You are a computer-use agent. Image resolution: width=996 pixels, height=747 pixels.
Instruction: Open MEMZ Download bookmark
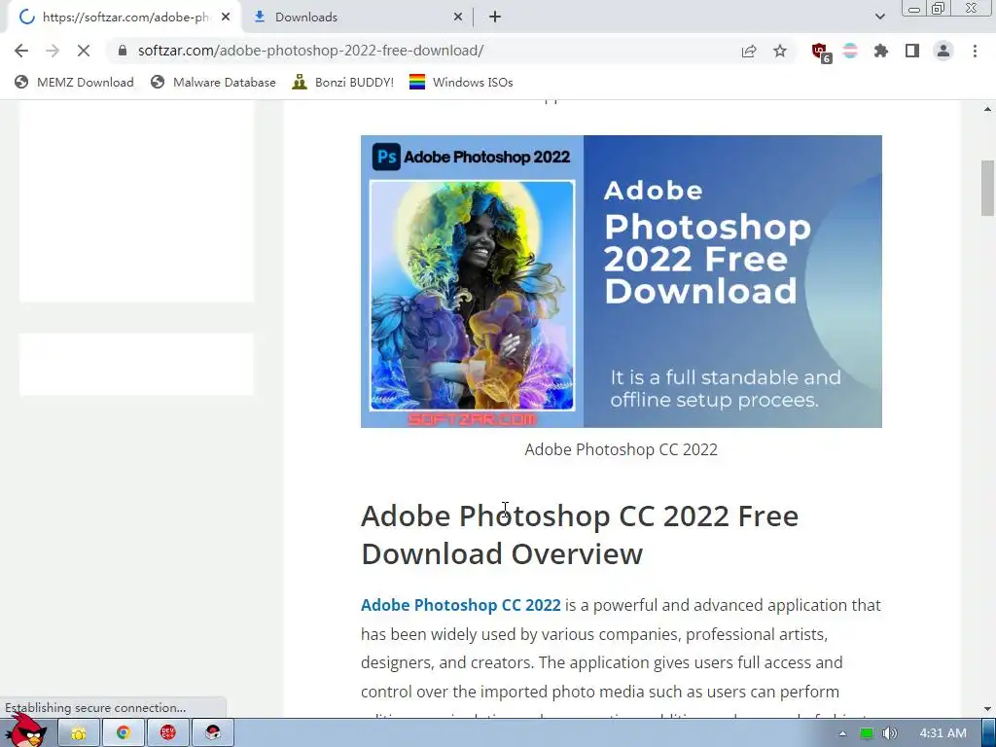point(74,82)
